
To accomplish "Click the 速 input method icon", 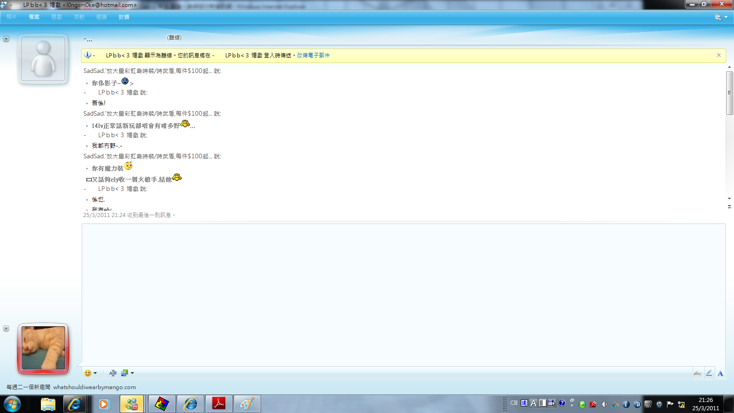I will 524,403.
